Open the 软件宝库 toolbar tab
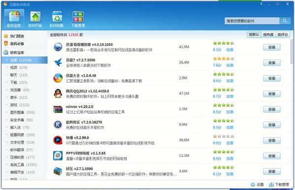 click(14, 19)
